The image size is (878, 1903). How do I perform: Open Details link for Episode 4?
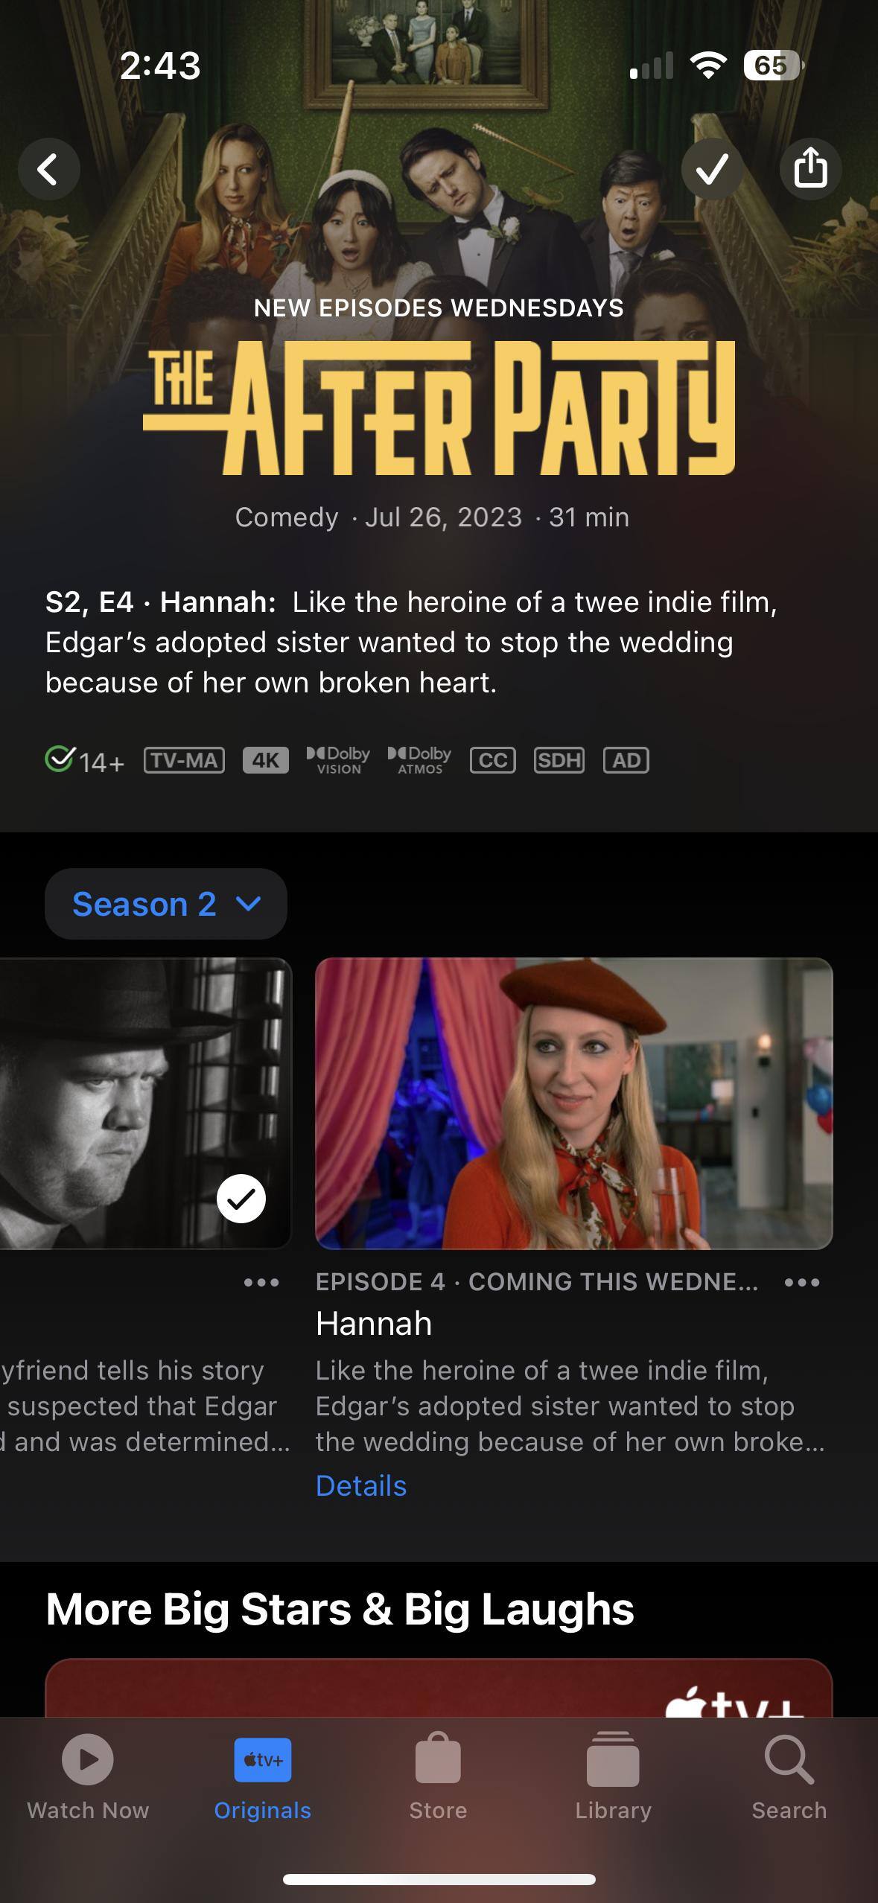click(x=361, y=1485)
